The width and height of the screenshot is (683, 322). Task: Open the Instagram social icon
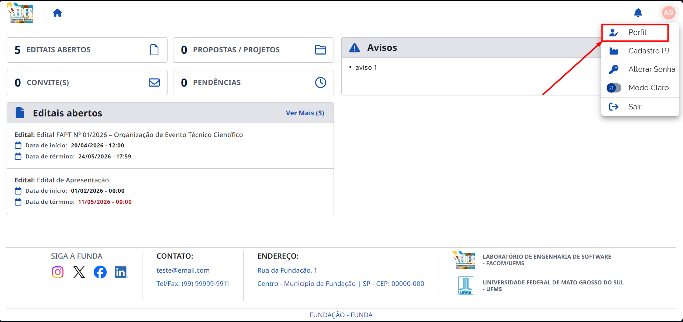point(58,272)
